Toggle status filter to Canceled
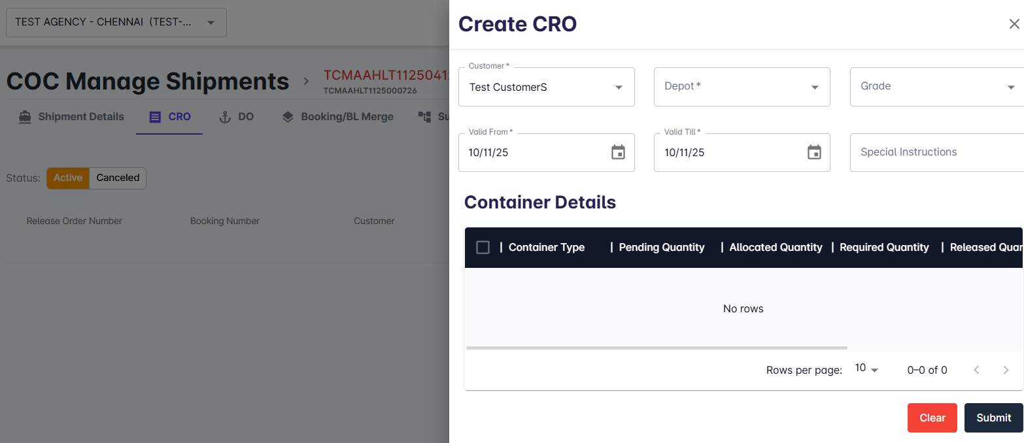 (x=118, y=178)
